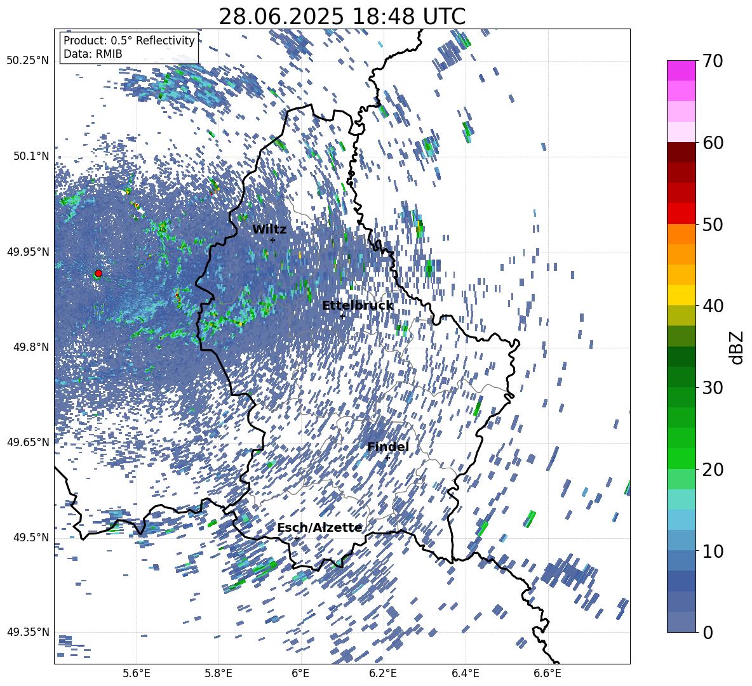Click the 5.8°E longitude label
752x686 pixels.
(218, 673)
